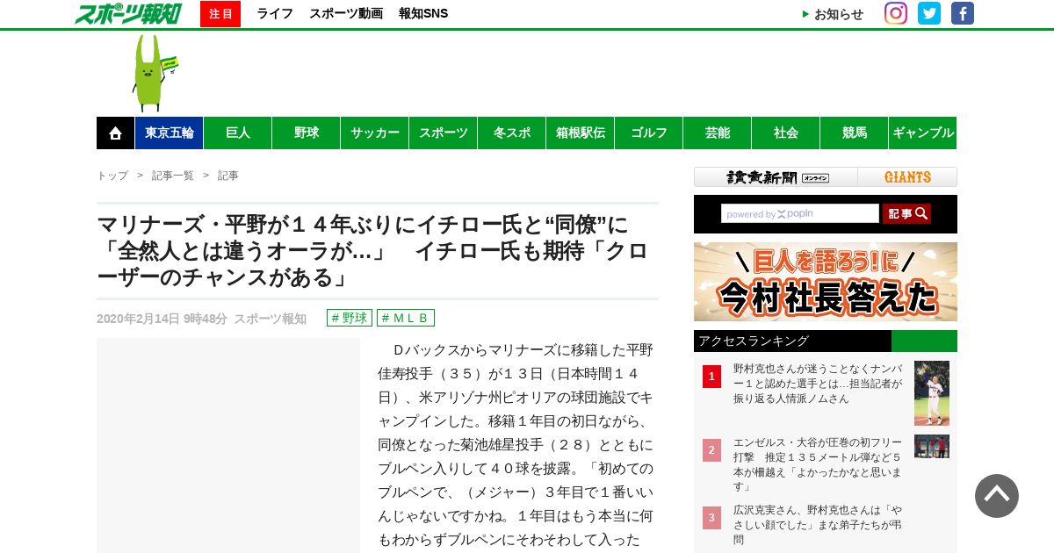
Task: Click the アクセスランキング heading
Action: pyautogui.click(x=753, y=341)
